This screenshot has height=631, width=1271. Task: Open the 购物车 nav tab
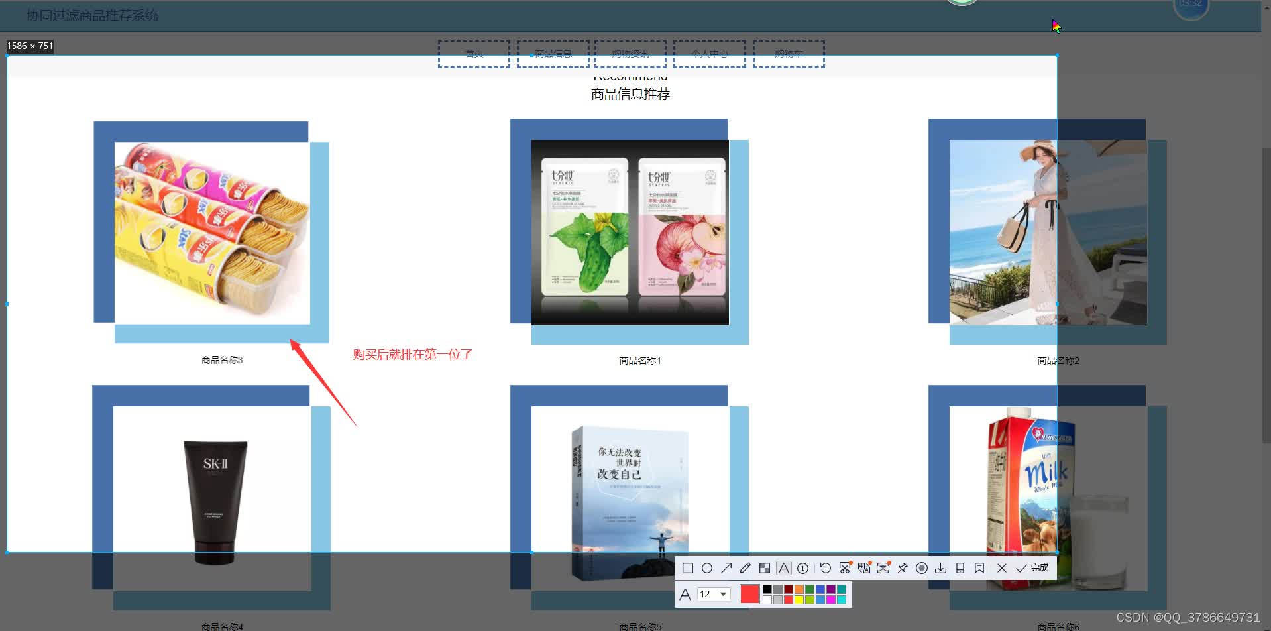(x=789, y=54)
